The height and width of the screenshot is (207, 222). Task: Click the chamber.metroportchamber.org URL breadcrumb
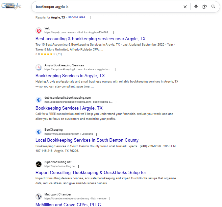coord(75,198)
